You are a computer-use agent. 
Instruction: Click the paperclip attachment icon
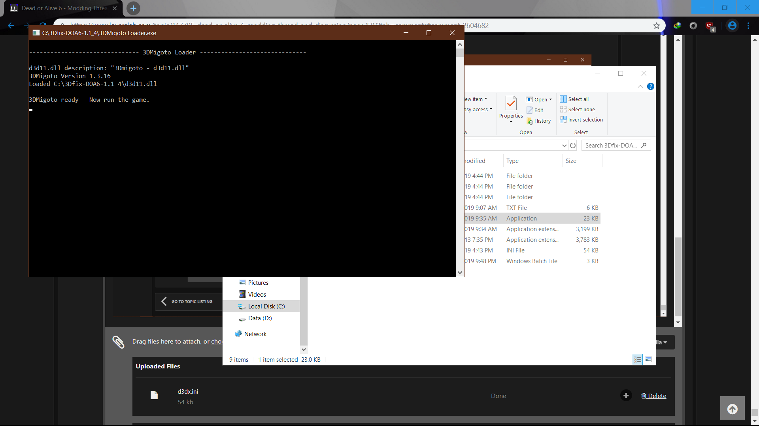coord(118,342)
